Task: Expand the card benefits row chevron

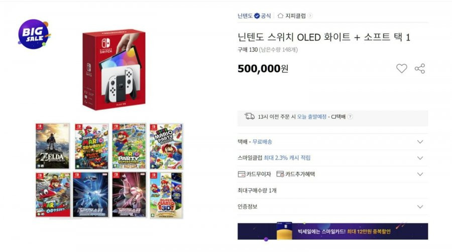Action: click(420, 174)
